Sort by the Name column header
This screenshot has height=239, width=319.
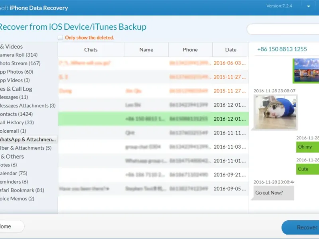click(x=146, y=49)
